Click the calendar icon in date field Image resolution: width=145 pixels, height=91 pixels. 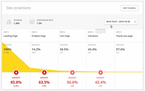135,21
